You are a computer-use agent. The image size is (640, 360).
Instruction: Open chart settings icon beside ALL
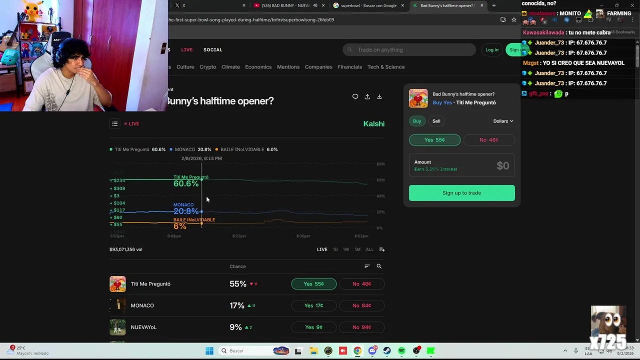(382, 249)
